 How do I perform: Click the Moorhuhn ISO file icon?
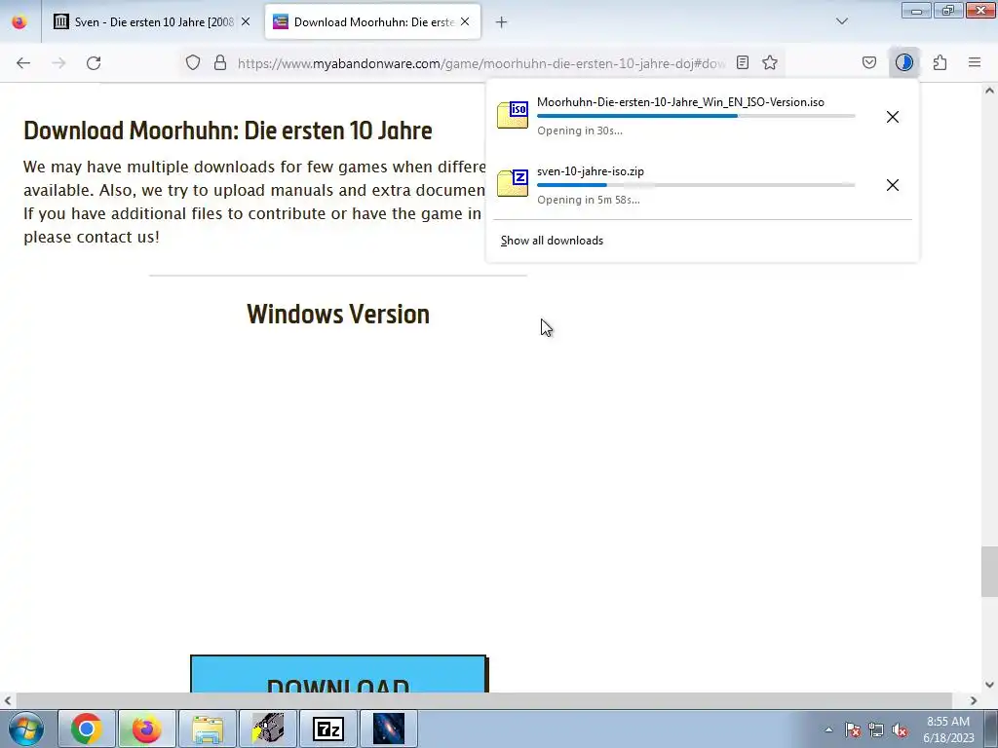(x=513, y=115)
